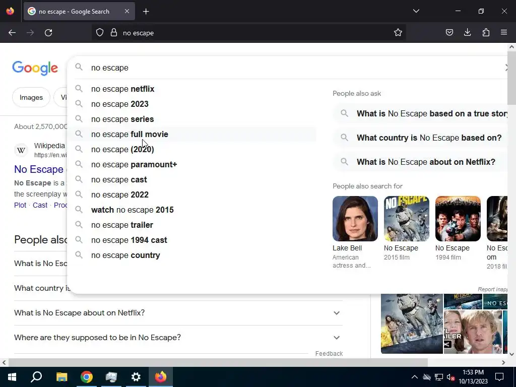This screenshot has width=516, height=387.
Task: Open Windows taskbar search
Action: pyautogui.click(x=36, y=377)
